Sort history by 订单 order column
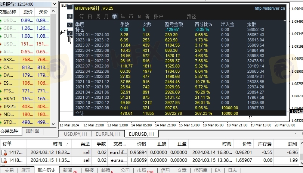303x173 pixels. [x=13, y=144]
